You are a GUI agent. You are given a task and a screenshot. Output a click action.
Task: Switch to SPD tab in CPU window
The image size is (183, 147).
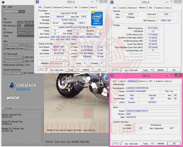point(76,7)
